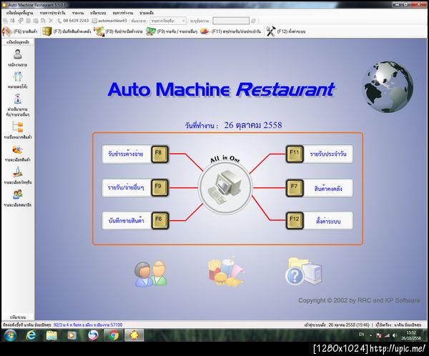Screen dimensions: 429x356
Task: Click the X delete toolbar icon
Action: 51,21
